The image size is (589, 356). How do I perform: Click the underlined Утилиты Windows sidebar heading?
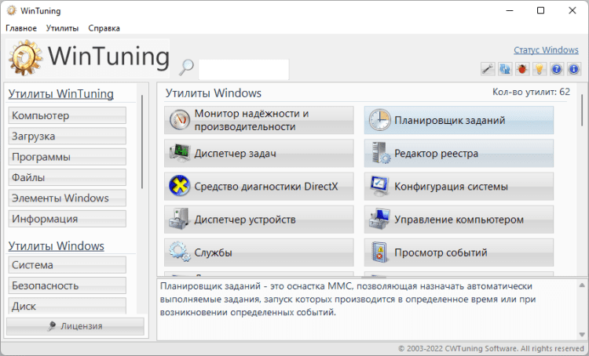coord(57,246)
